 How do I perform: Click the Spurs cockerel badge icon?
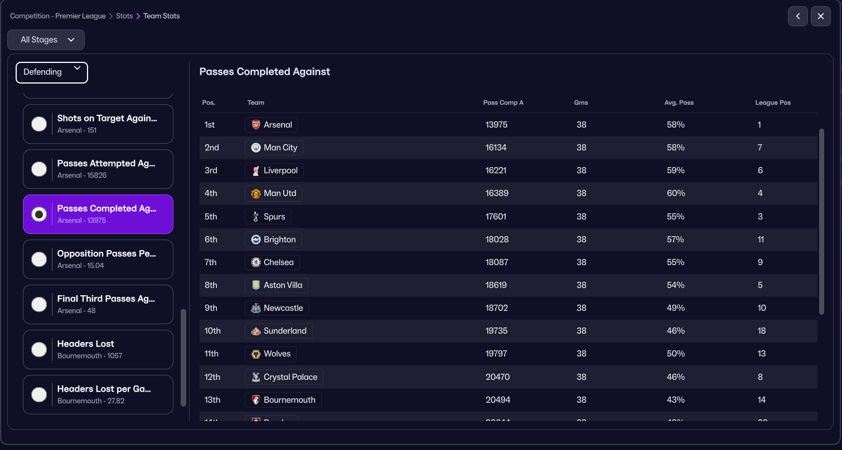click(255, 217)
